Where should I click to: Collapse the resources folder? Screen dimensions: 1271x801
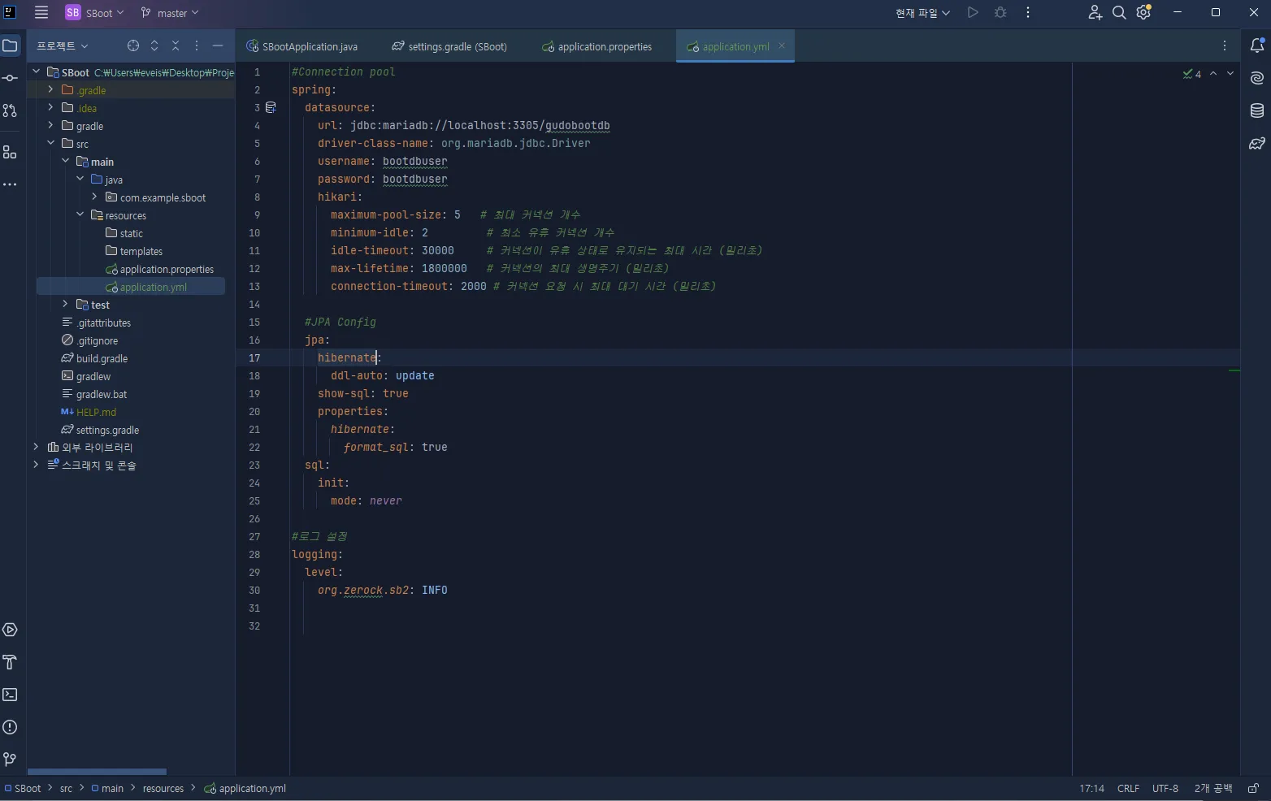(x=80, y=214)
